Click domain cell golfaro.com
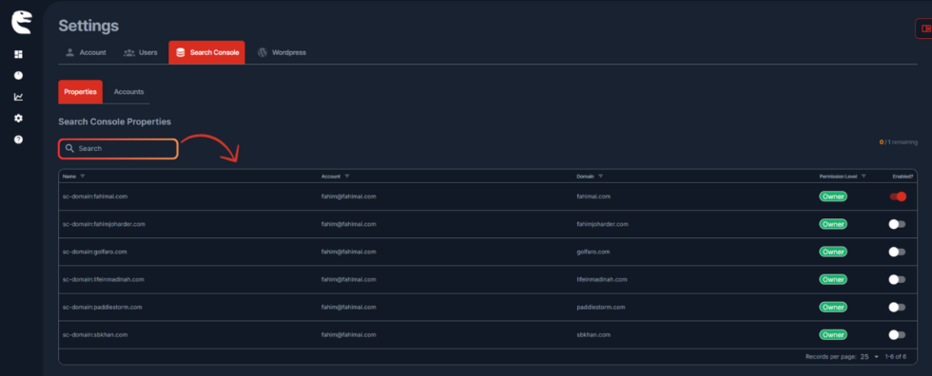The height and width of the screenshot is (376, 932). 593,252
